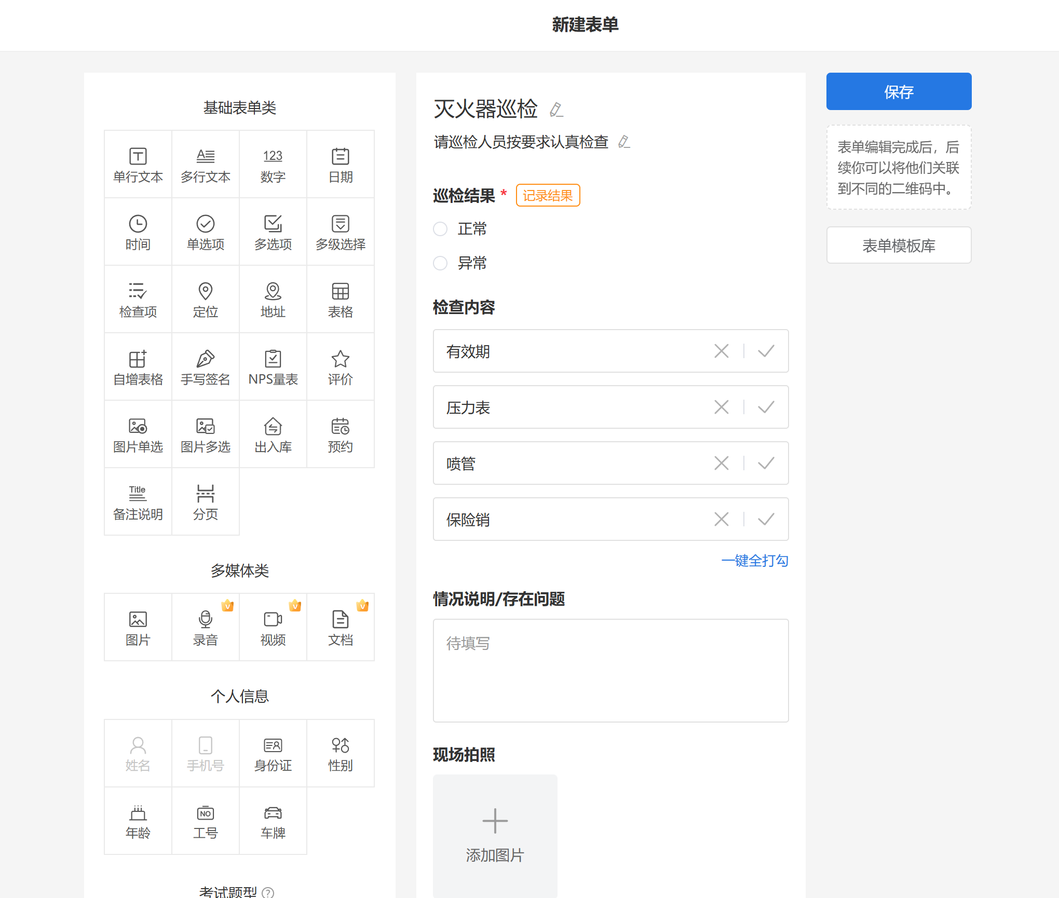The height and width of the screenshot is (898, 1059).
Task: Click the 一键全打勾 link
Action: [755, 561]
